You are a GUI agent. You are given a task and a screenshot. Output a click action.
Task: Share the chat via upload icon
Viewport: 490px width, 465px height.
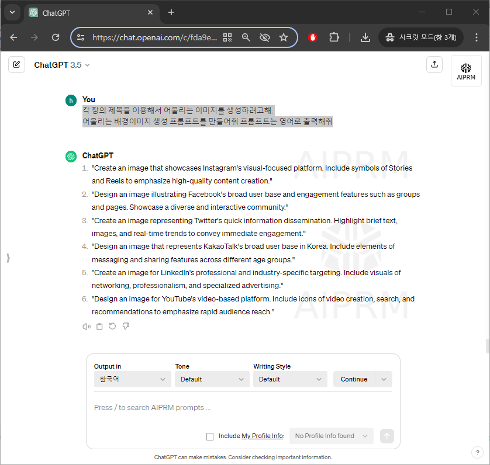434,65
